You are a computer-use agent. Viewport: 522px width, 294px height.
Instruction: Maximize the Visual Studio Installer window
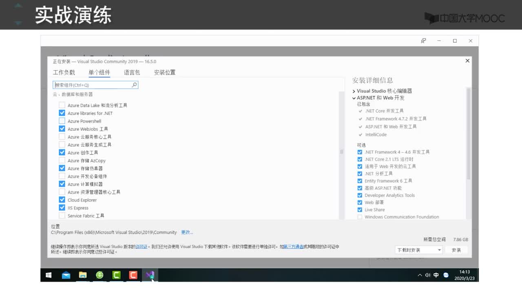[x=455, y=41]
